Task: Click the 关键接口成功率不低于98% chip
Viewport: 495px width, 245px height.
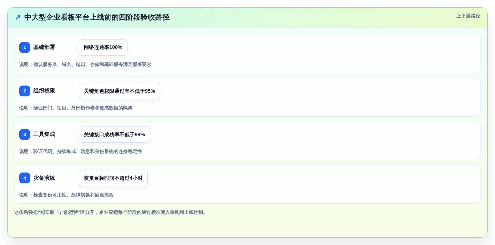Action: click(114, 134)
